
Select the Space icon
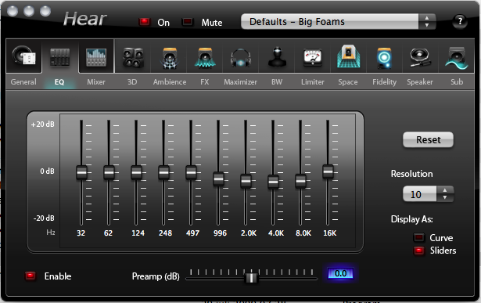coord(348,56)
